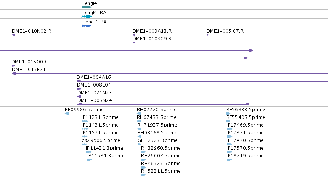Click the DME1-005N24 right end arrowhead
328x177 pixels.
(247, 104)
